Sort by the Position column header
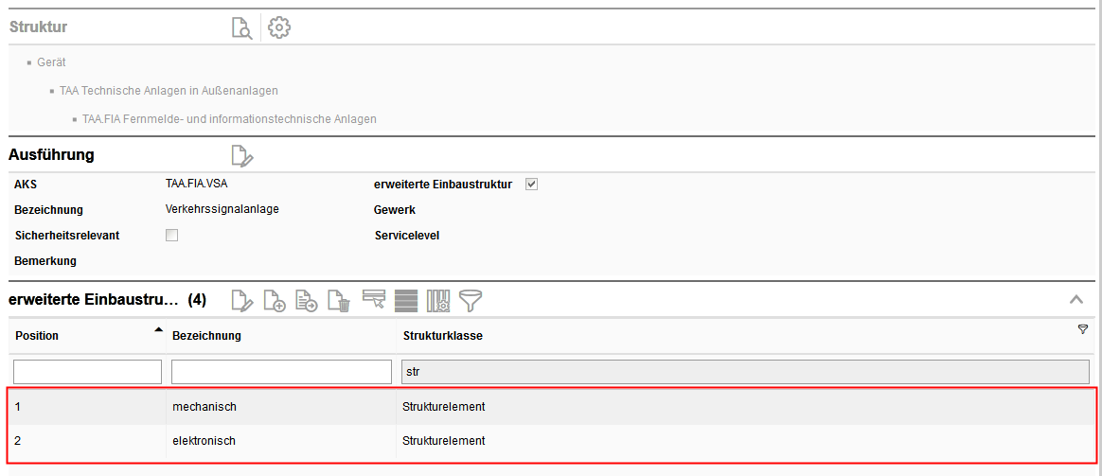The width and height of the screenshot is (1102, 476). pyautogui.click(x=38, y=336)
